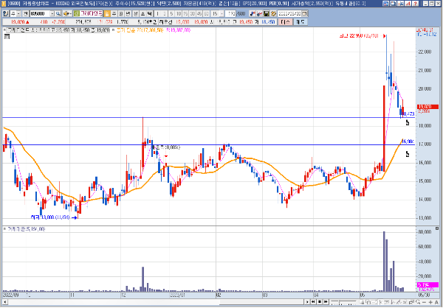Open the speaker icon dropdown arrow
This screenshot has width=443, height=308.
(x=70, y=14)
